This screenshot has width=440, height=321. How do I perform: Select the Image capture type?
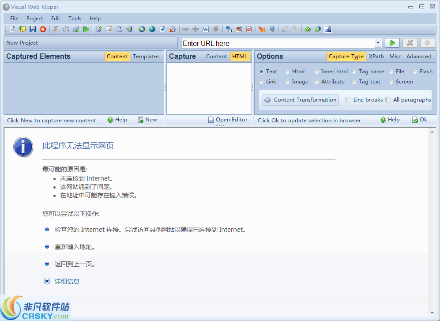pyautogui.click(x=297, y=82)
